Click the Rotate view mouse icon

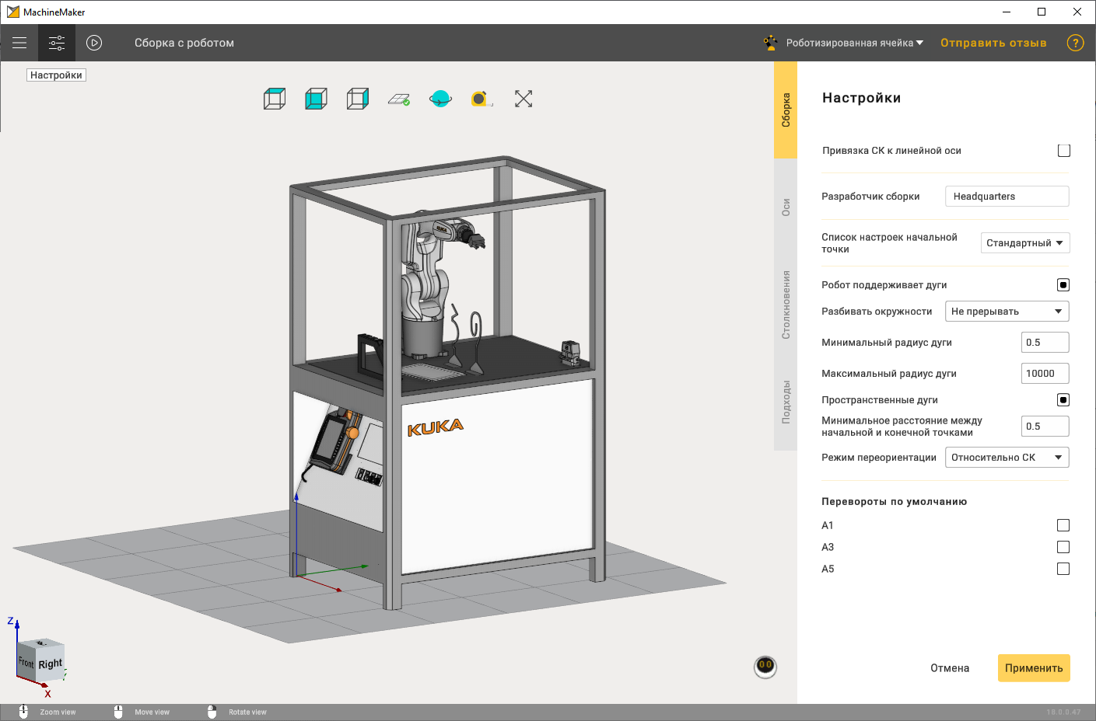[212, 712]
